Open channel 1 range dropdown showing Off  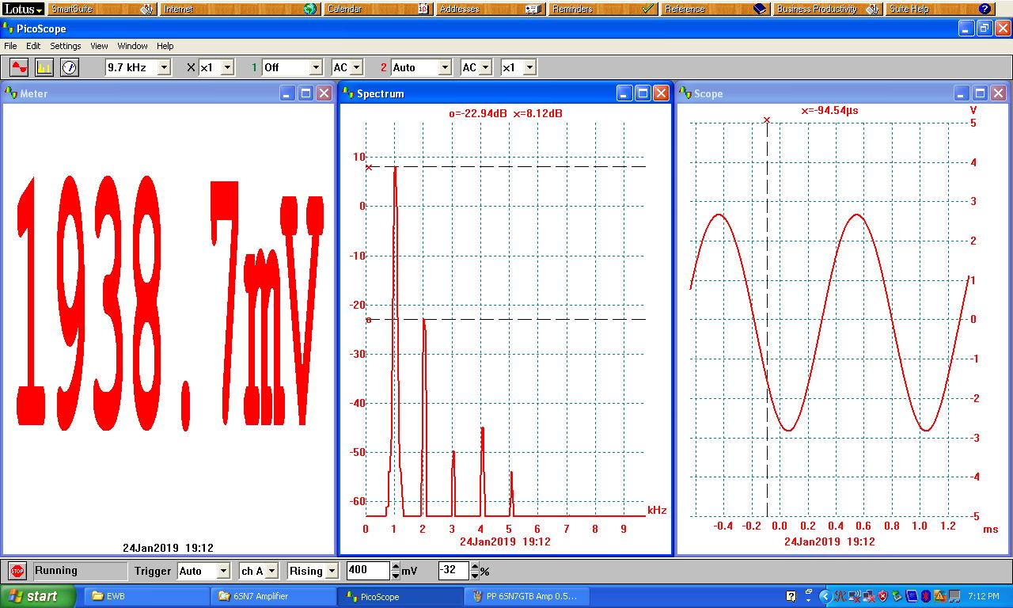(x=316, y=68)
